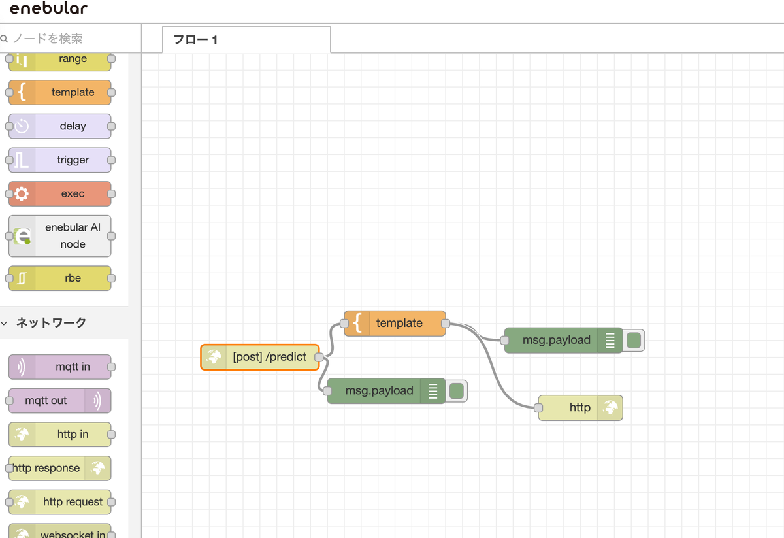784x538 pixels.
Task: Click the exec palette node input port
Action: 9,194
